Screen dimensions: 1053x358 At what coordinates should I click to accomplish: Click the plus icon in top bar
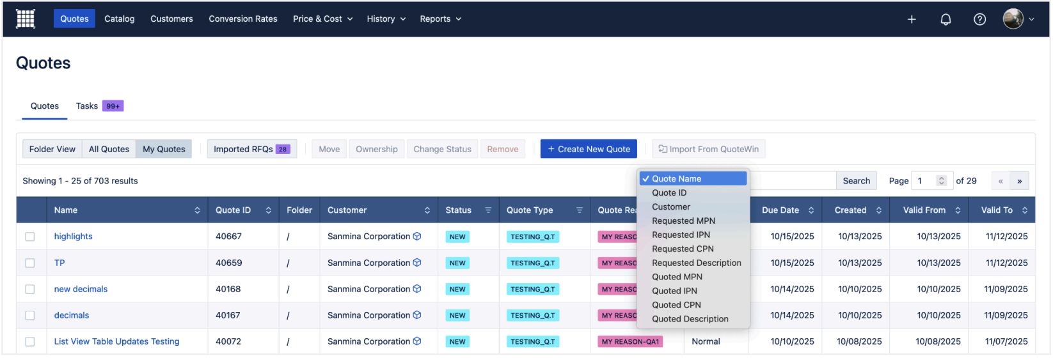pos(912,19)
